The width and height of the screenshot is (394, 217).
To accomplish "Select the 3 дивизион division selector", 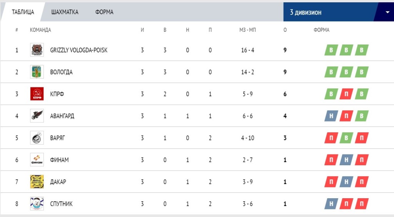I will tap(339, 12).
